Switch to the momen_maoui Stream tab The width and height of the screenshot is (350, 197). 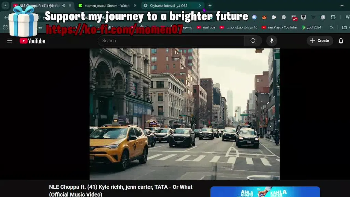point(107,5)
